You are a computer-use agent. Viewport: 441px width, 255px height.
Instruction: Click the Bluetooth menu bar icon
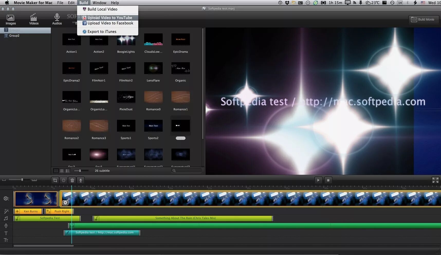point(407,3)
